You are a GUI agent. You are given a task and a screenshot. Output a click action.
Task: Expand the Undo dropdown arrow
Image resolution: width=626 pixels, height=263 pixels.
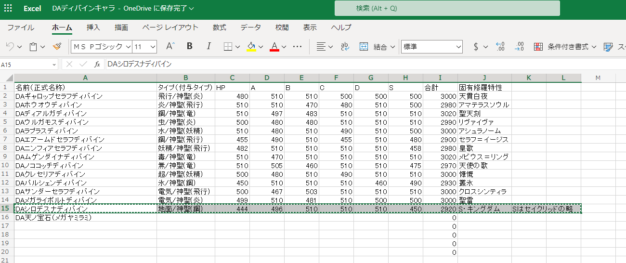click(x=20, y=47)
